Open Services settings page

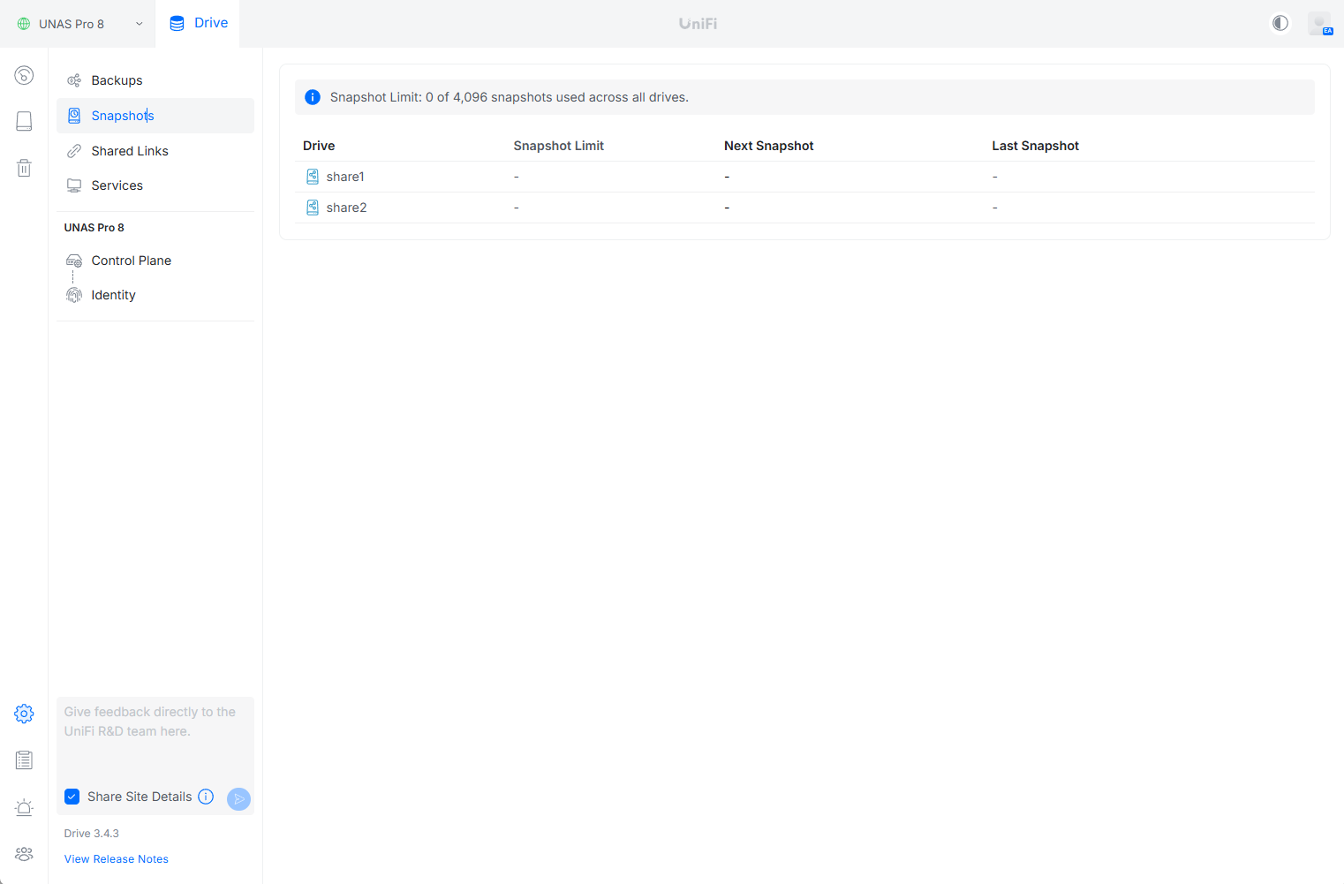(117, 185)
